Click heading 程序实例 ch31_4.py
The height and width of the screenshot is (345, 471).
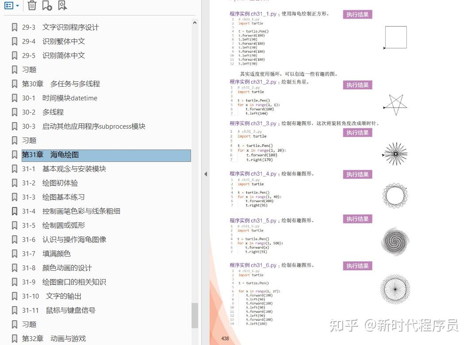[x=253, y=174]
